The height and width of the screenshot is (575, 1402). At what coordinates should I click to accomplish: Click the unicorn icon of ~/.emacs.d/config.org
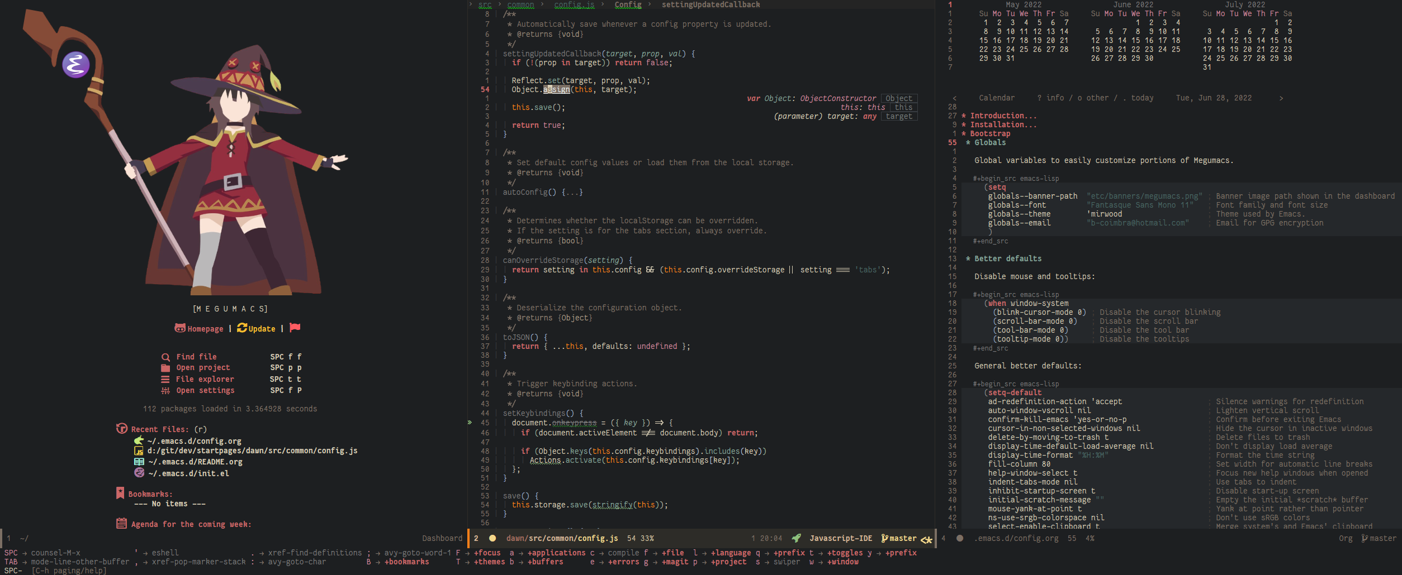tap(139, 440)
